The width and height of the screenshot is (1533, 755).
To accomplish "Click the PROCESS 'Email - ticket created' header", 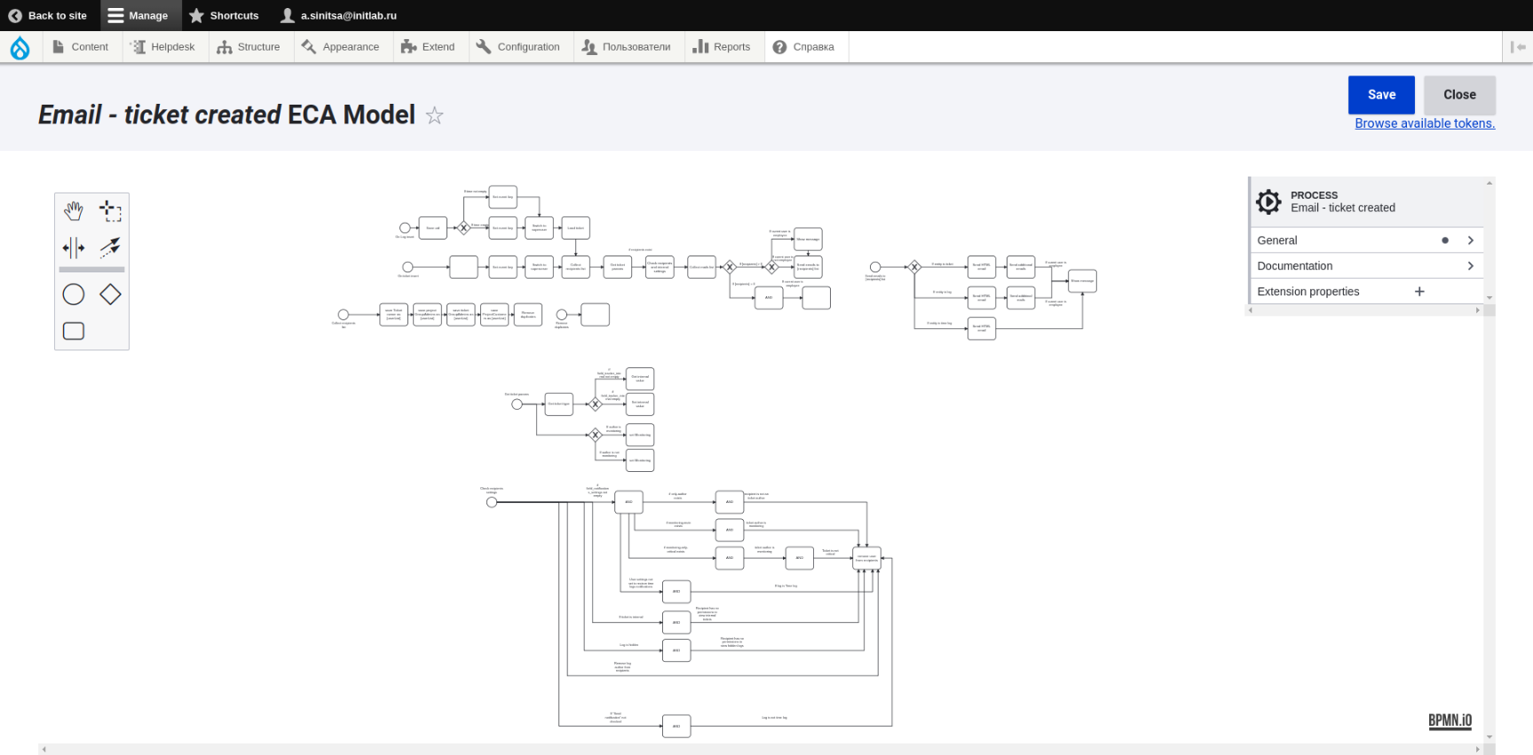I will (1367, 201).
